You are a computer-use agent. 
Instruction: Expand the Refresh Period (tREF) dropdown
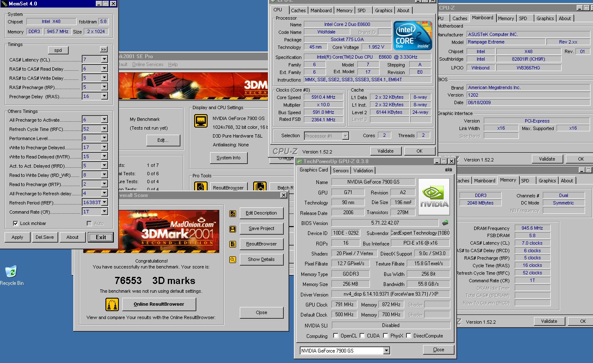pyautogui.click(x=104, y=202)
